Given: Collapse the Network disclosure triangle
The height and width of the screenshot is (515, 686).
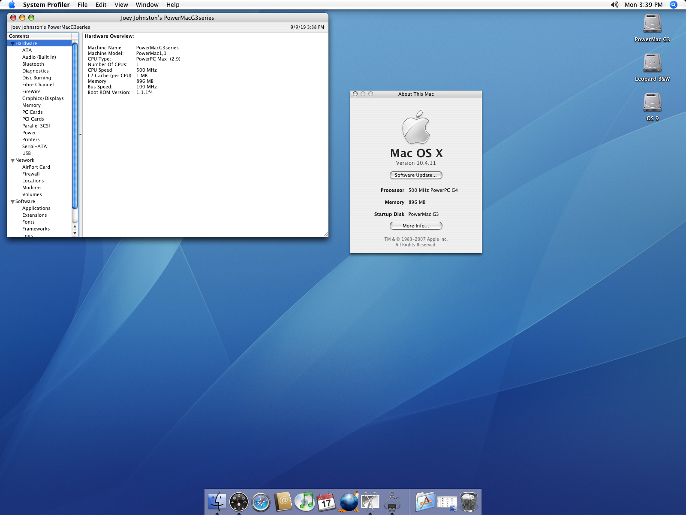Looking at the screenshot, I should coord(12,161).
